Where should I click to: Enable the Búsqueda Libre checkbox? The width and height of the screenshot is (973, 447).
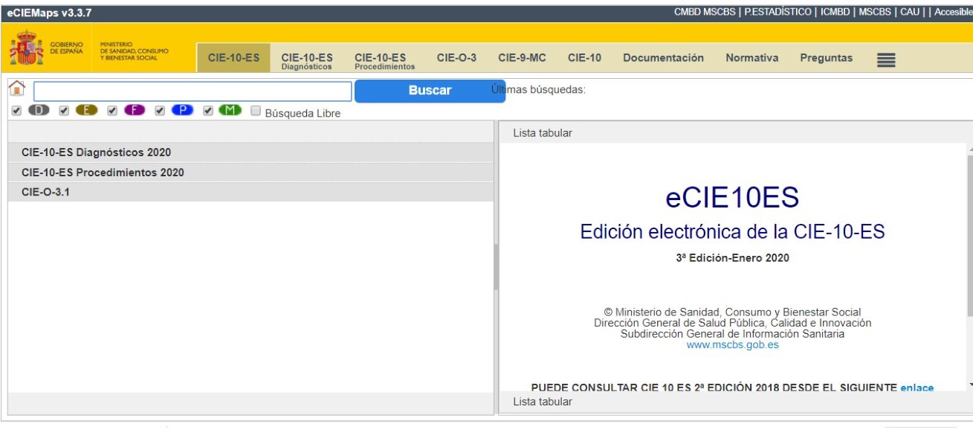(x=256, y=112)
